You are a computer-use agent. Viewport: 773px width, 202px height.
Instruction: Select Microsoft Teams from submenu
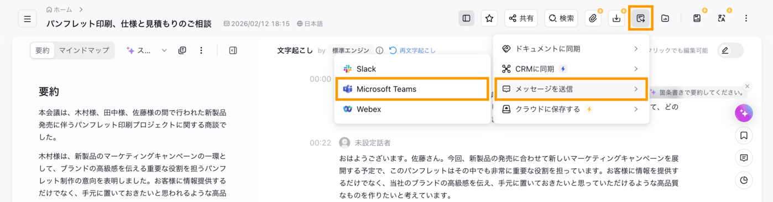(x=412, y=89)
